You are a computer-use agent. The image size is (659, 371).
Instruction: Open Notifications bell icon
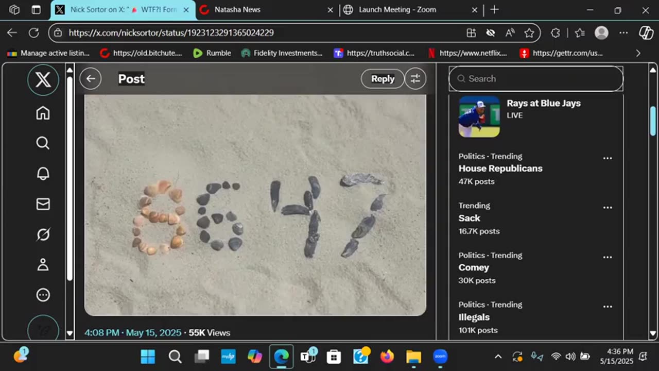[x=43, y=174]
